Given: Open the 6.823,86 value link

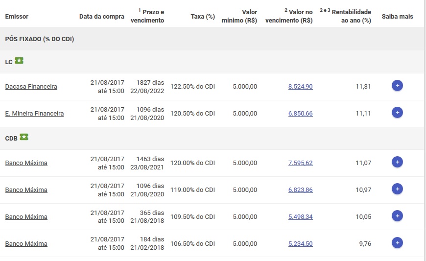Looking at the screenshot, I should [x=300, y=190].
